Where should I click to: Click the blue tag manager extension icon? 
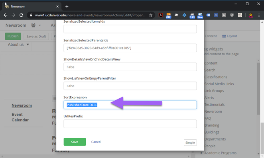[208, 15]
